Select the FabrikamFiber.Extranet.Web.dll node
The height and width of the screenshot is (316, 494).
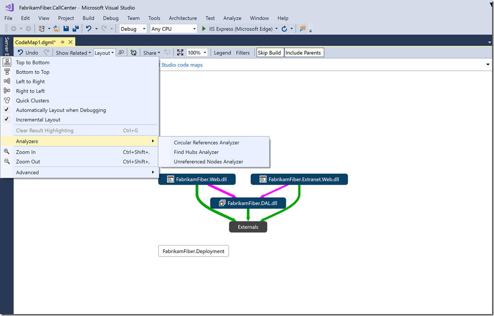(x=299, y=179)
